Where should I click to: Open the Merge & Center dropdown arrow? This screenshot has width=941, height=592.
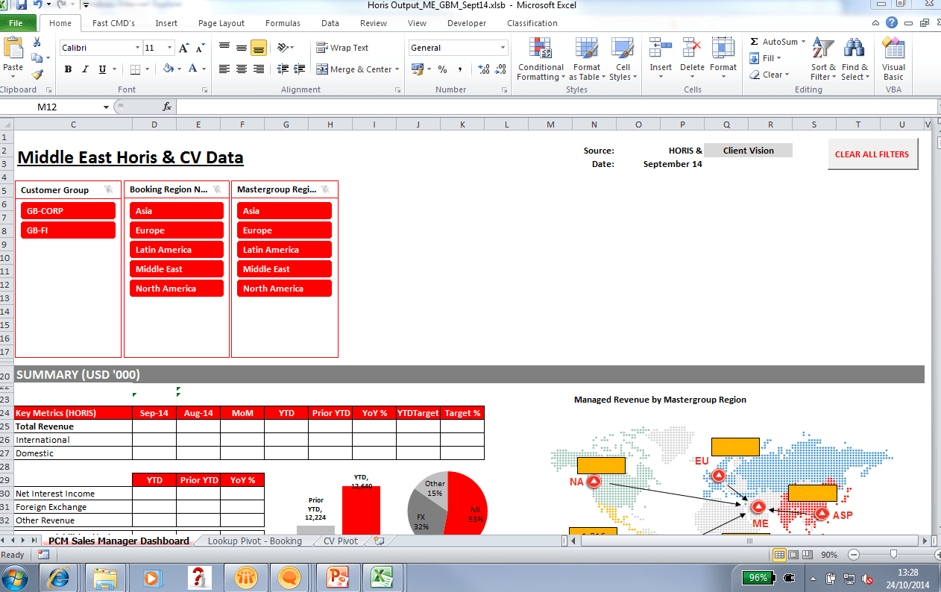coord(397,69)
